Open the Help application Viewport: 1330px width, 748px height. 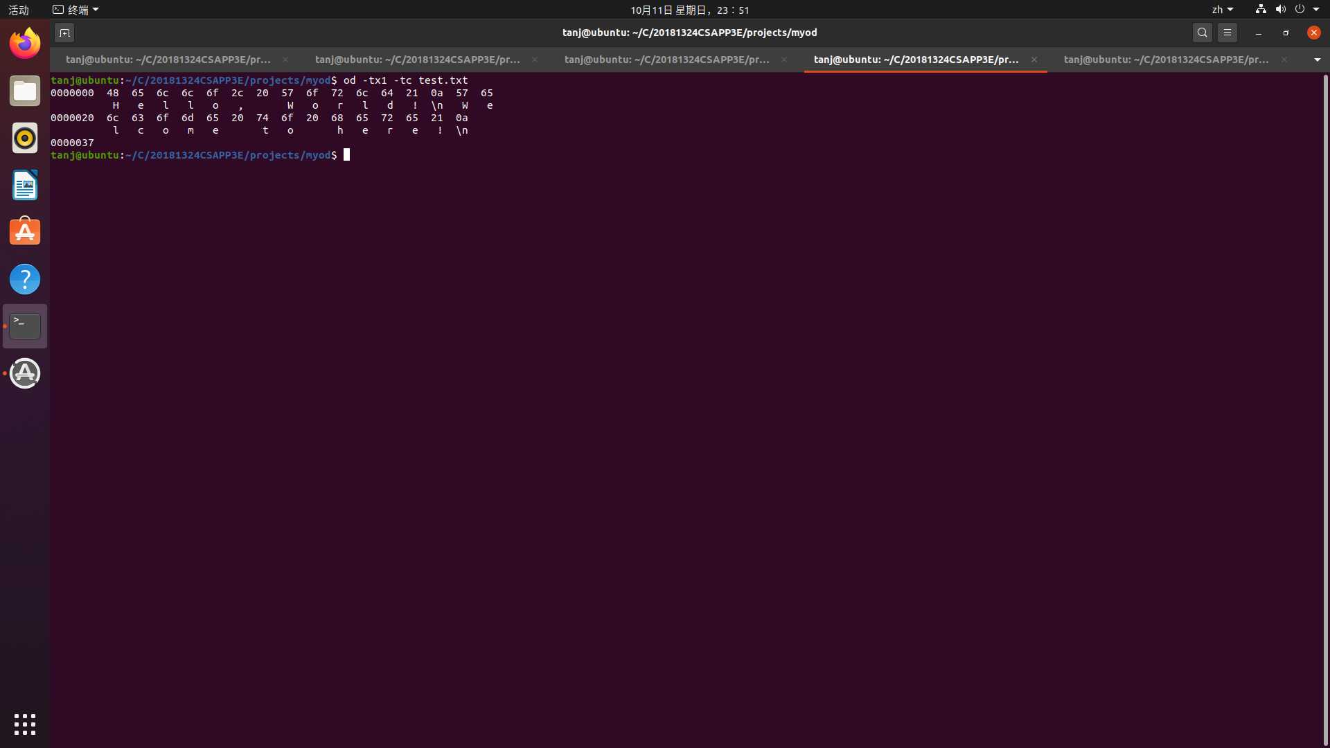pos(25,279)
